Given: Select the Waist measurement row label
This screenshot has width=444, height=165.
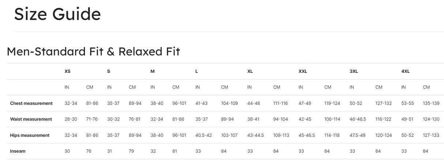Looking at the screenshot, I should [31, 119].
